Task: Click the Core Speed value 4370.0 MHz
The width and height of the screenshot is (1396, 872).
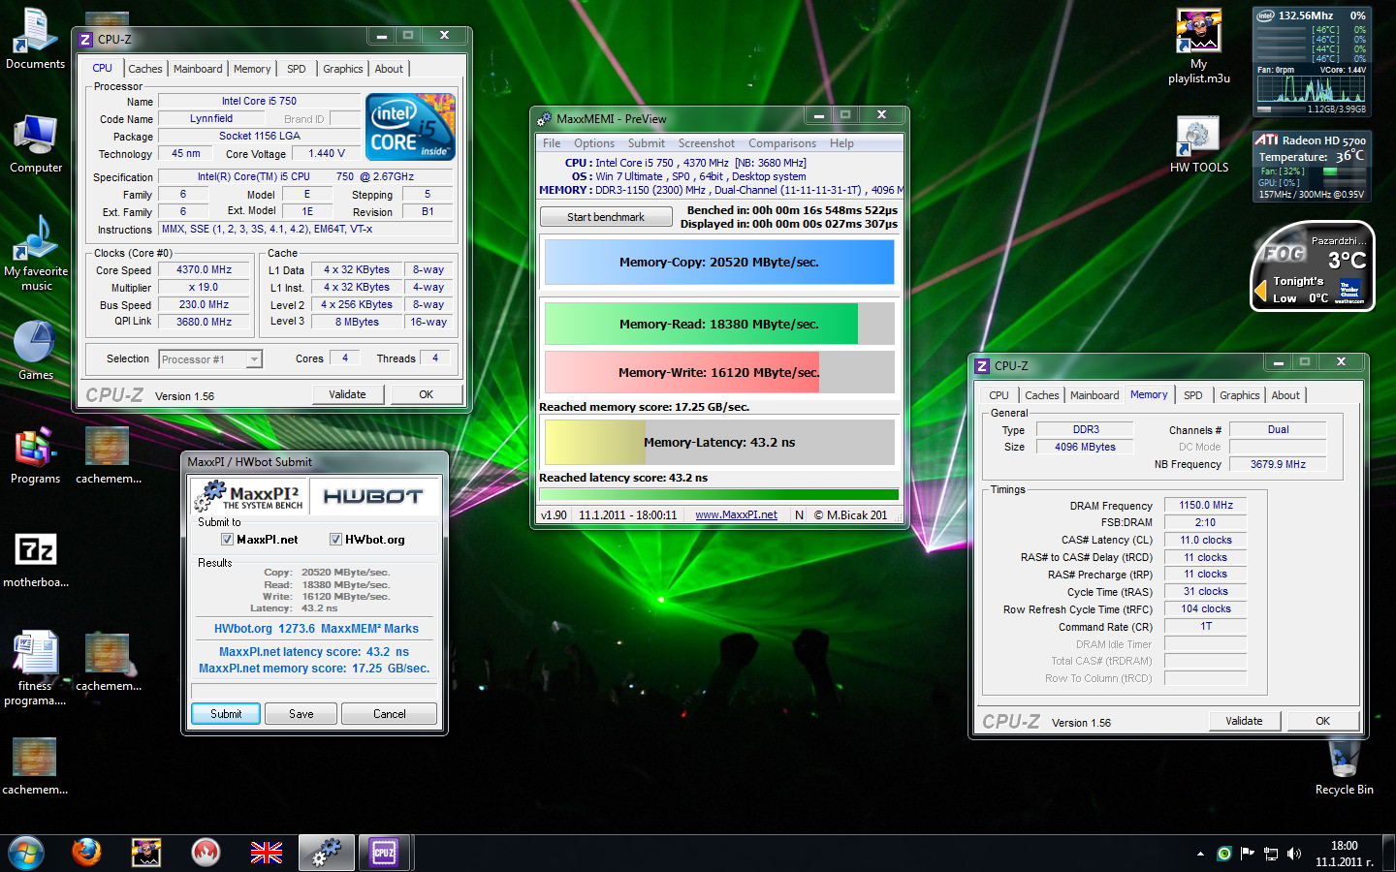Action: (204, 270)
